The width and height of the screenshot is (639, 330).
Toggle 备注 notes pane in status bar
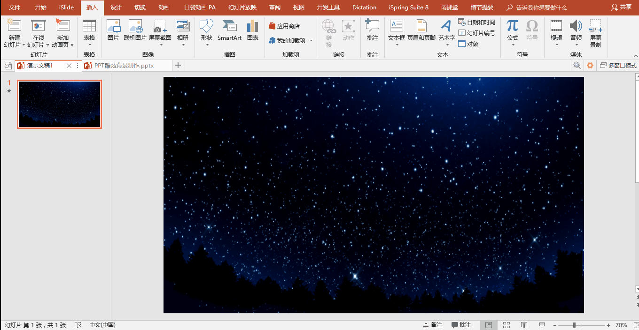point(433,325)
